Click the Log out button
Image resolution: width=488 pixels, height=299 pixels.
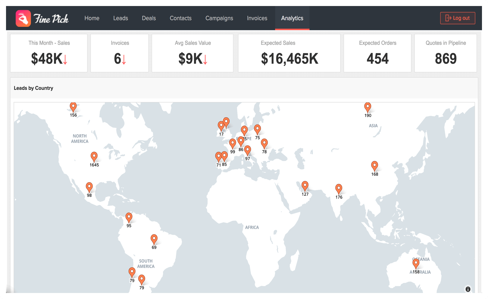coord(458,18)
